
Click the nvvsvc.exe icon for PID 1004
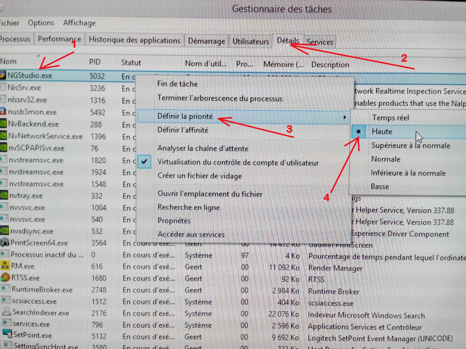tap(4, 207)
